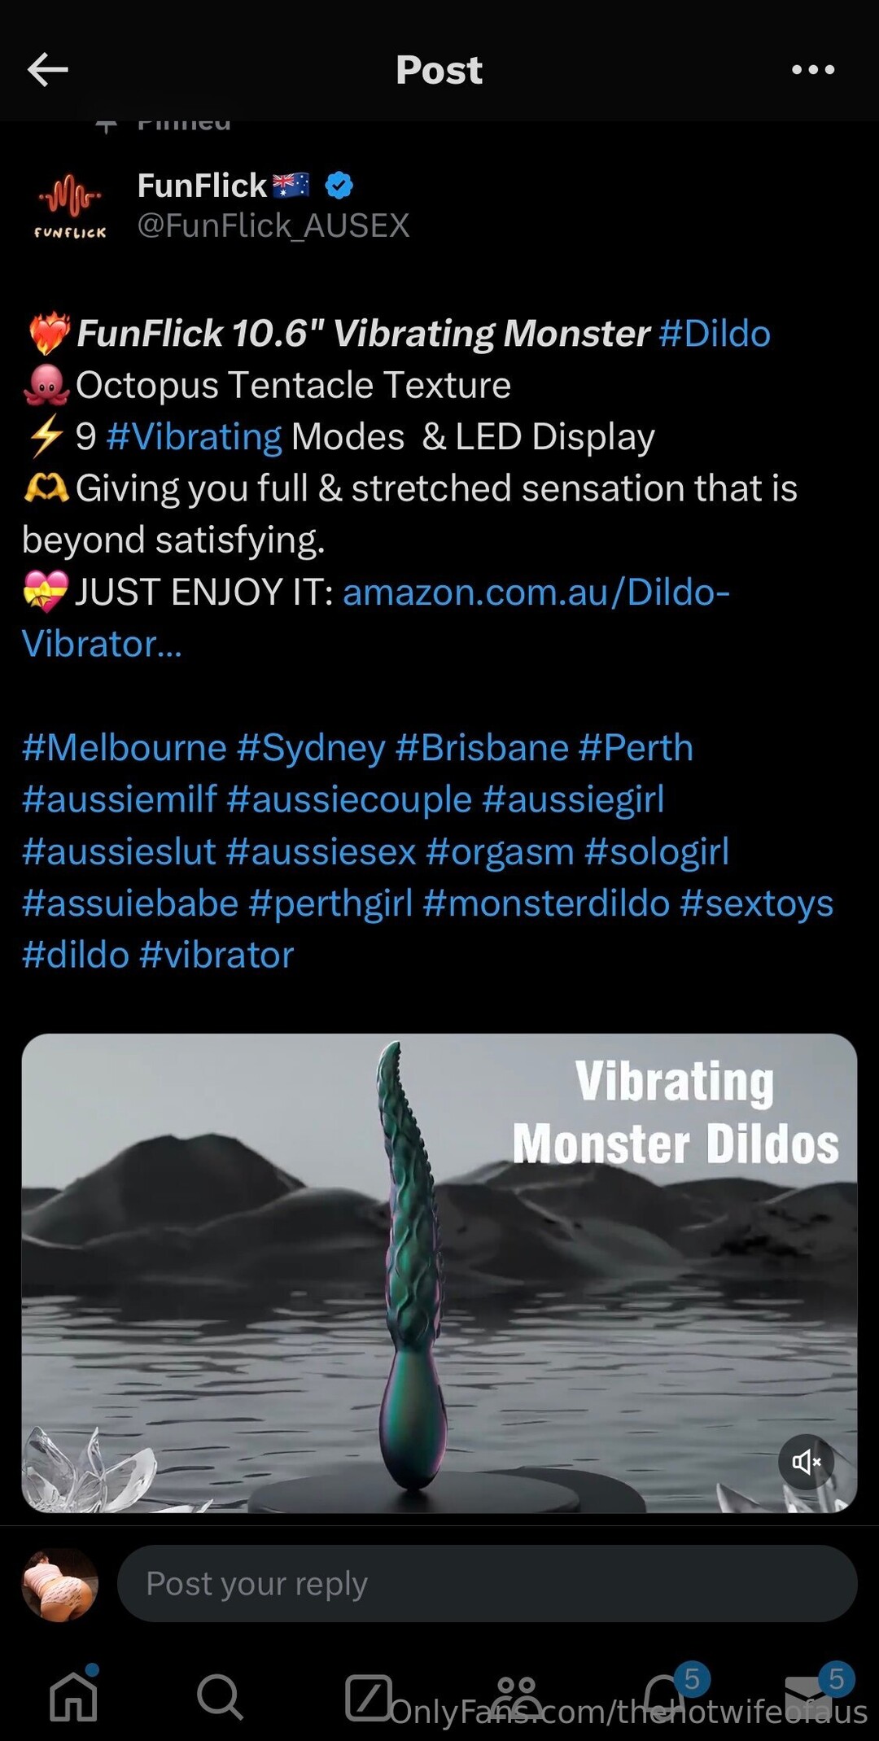Tap the back arrow icon
The height and width of the screenshot is (1741, 879).
click(x=47, y=70)
